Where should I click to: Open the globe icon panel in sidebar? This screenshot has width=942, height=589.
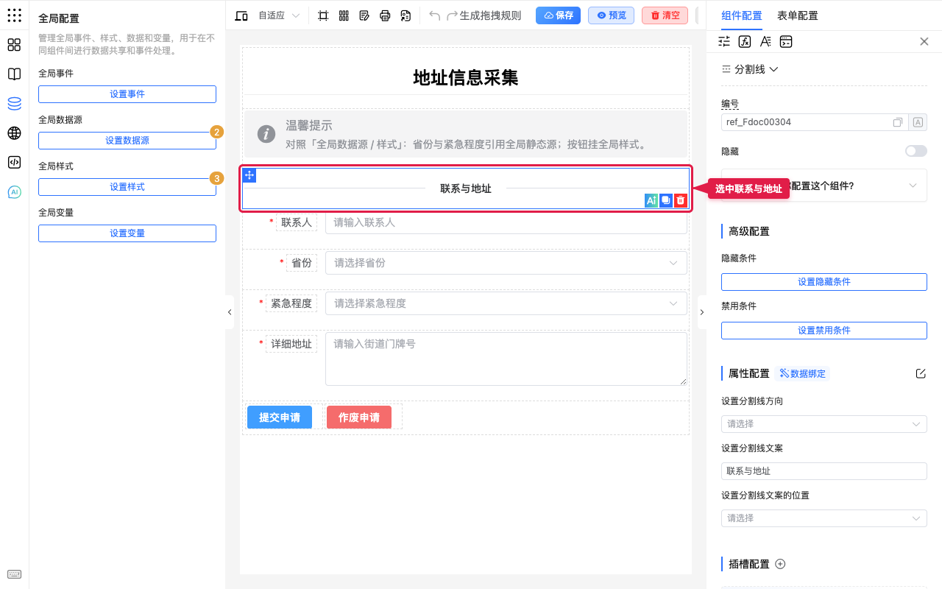[14, 133]
